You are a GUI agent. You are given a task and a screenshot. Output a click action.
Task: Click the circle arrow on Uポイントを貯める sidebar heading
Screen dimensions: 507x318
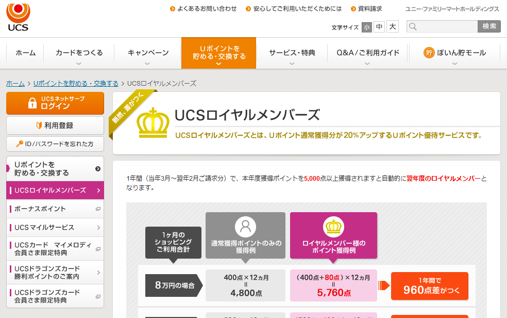pos(98,169)
